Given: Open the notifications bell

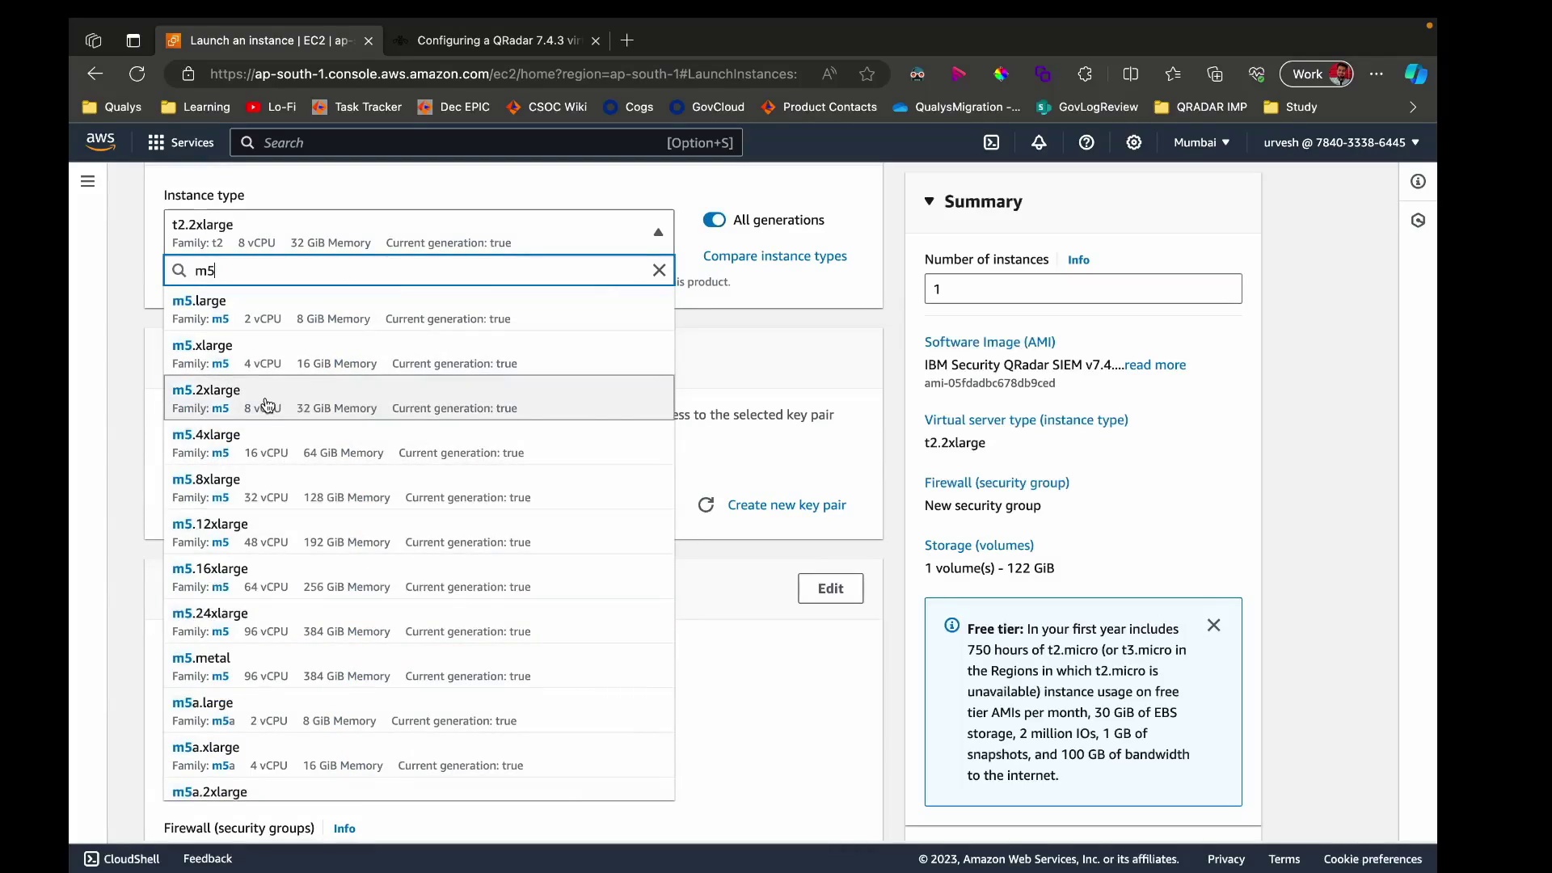Looking at the screenshot, I should [x=1039, y=142].
